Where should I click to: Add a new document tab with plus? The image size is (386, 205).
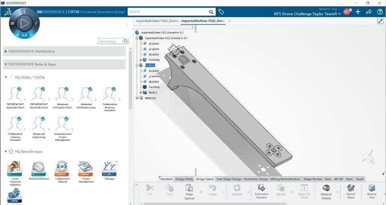tap(229, 21)
